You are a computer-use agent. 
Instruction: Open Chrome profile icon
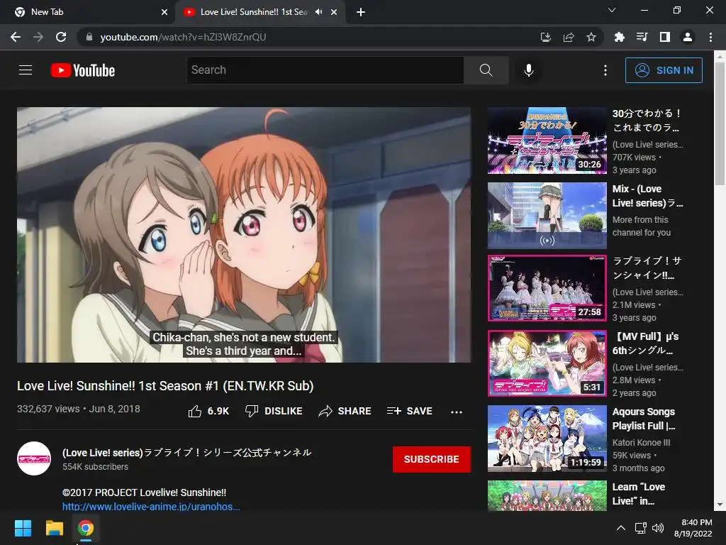click(688, 37)
